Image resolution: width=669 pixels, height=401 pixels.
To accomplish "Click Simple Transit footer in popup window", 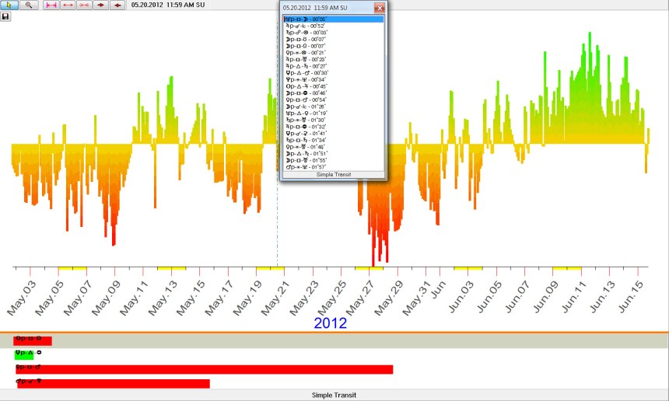I will 333,175.
